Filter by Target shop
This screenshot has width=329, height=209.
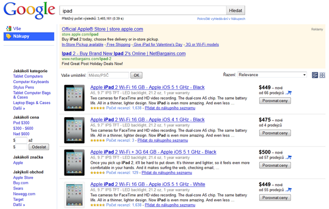tap(18, 199)
